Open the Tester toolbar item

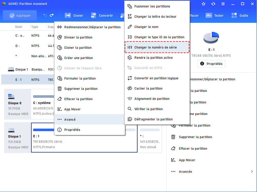click(215, 16)
